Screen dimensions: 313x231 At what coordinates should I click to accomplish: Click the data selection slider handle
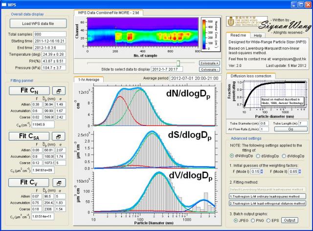pyautogui.click(x=178, y=63)
